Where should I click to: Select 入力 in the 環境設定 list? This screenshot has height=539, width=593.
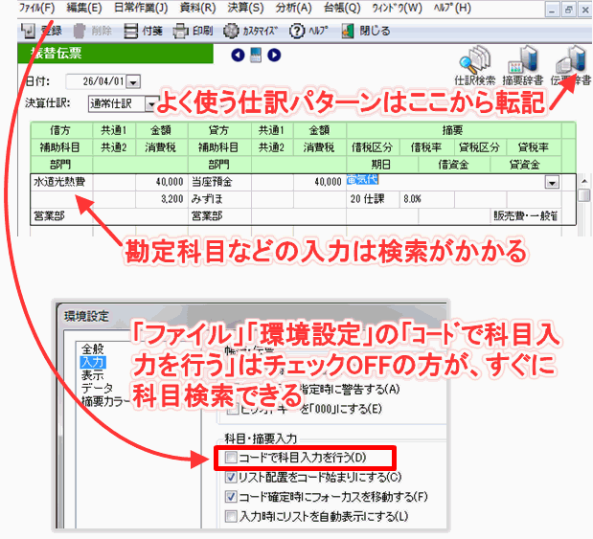[93, 363]
